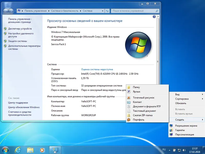Open the volume speaker icon in tray
Image resolution: width=205 pixels, height=154 pixels.
click(184, 150)
